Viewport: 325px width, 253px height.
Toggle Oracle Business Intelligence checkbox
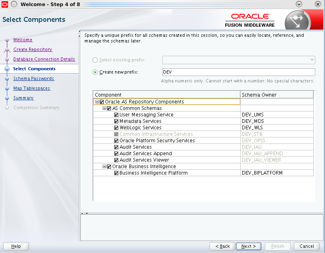click(x=109, y=167)
